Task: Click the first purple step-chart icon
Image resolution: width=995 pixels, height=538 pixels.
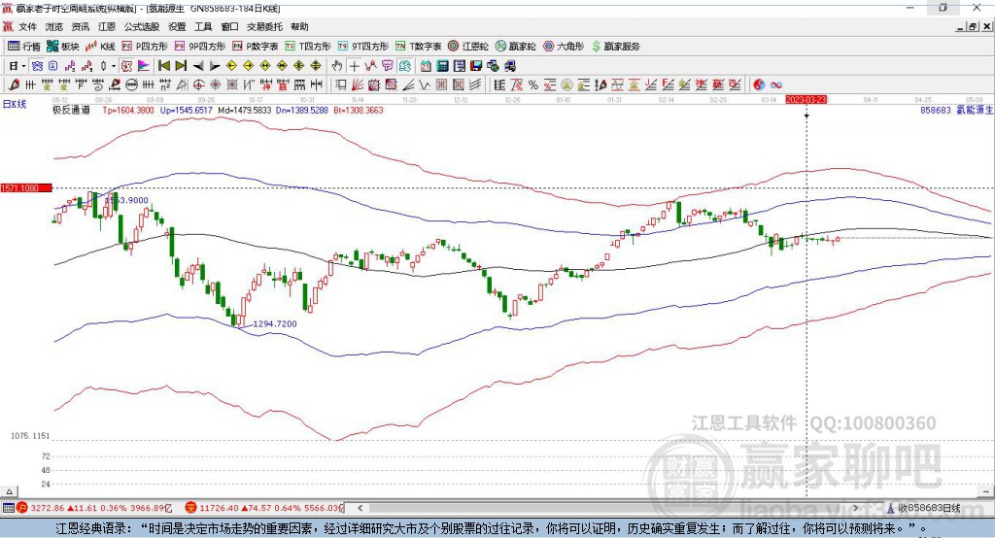Action: coord(70,66)
